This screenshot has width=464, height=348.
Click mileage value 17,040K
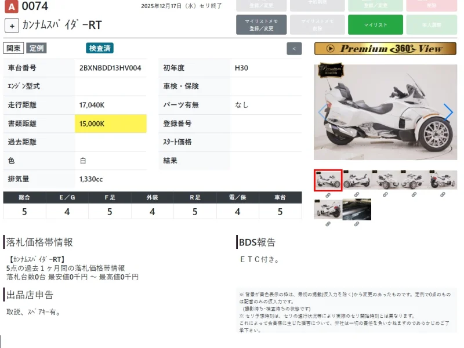(x=92, y=105)
